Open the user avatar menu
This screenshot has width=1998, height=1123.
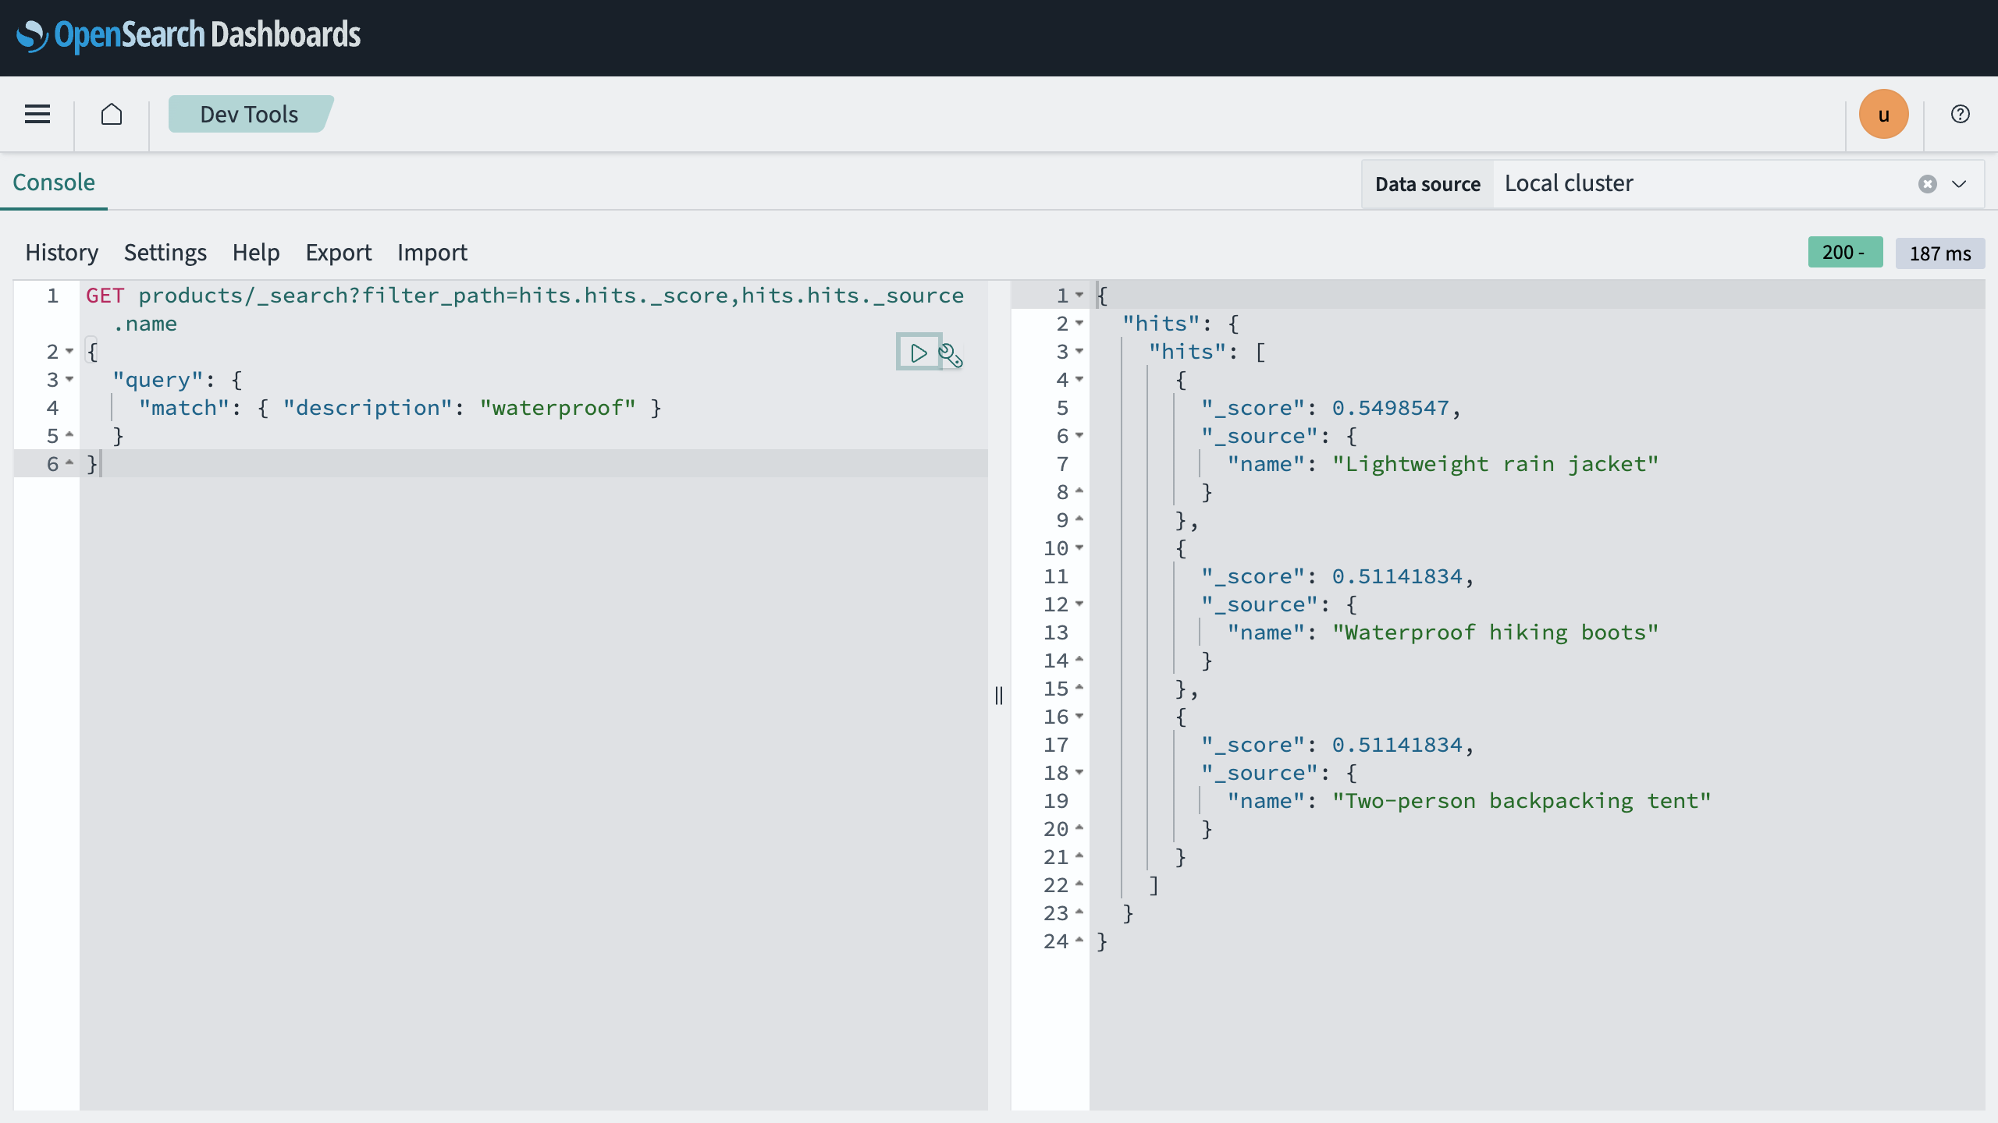(1883, 114)
